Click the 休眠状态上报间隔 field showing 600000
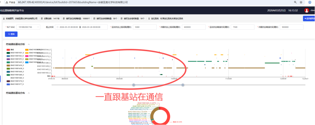 pyautogui.click(x=194, y=27)
